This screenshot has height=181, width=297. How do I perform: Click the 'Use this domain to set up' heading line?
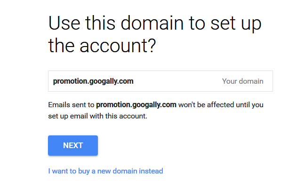coord(155,23)
